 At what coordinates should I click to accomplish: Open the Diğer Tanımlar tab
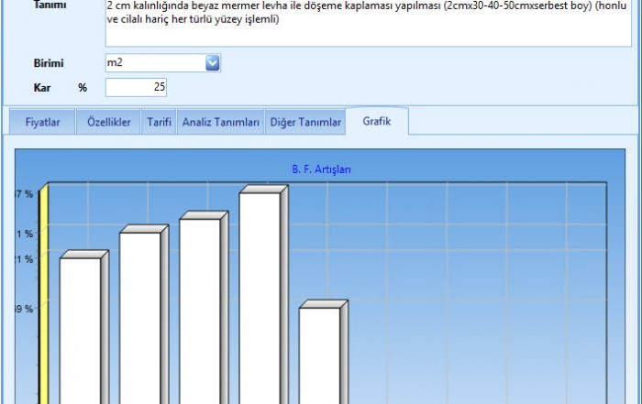point(305,122)
